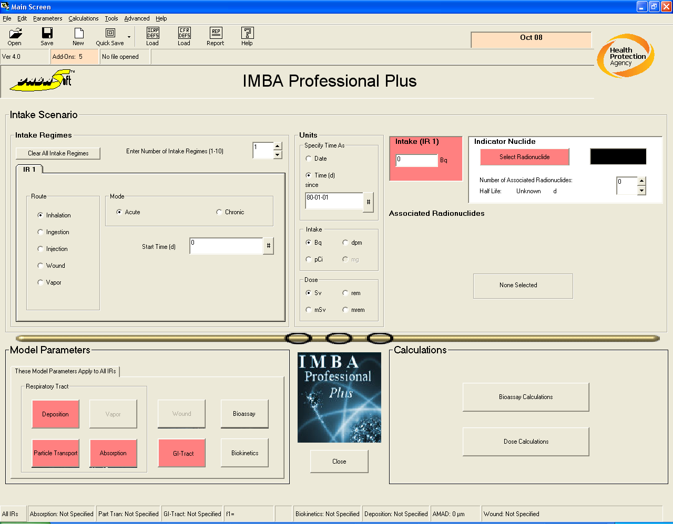Image resolution: width=673 pixels, height=524 pixels.
Task: Open the Edit menu
Action: coord(22,18)
